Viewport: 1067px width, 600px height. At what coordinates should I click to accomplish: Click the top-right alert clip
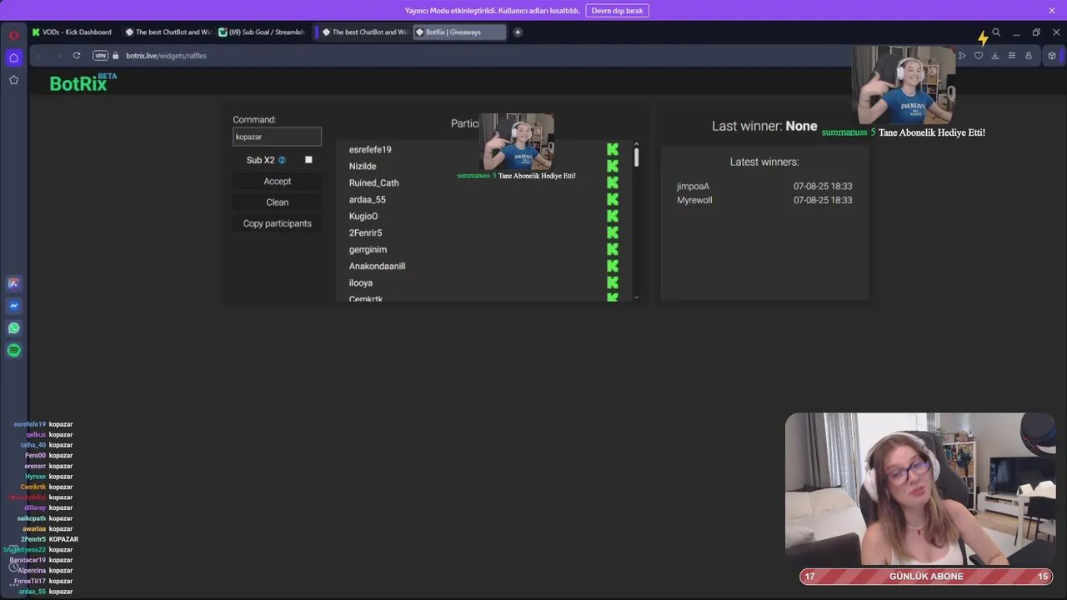point(904,85)
